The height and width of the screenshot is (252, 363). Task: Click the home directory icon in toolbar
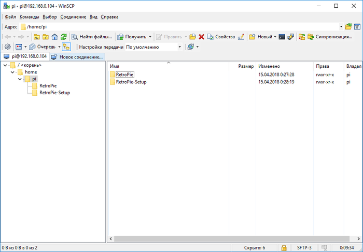(x=54, y=37)
